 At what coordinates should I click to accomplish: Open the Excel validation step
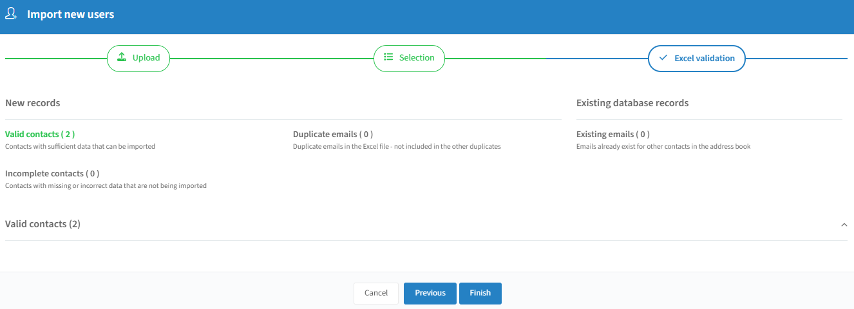(697, 58)
